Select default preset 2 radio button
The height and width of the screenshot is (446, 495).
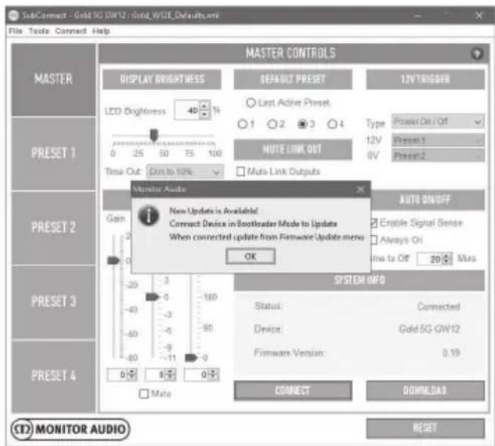(x=272, y=124)
